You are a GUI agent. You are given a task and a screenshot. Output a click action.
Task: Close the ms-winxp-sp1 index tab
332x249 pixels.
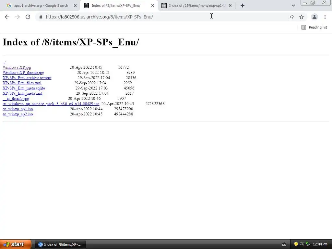[x=230, y=6]
